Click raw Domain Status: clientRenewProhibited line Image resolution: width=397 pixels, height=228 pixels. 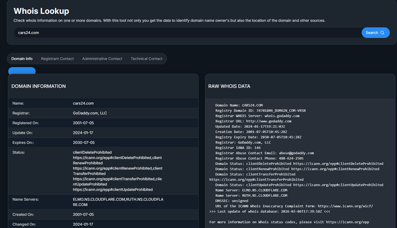pyautogui.click(x=297, y=169)
